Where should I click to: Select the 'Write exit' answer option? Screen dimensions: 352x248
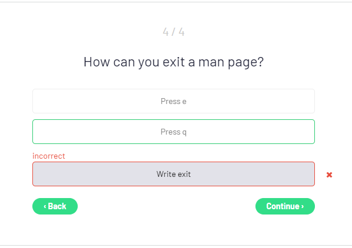pyautogui.click(x=174, y=174)
